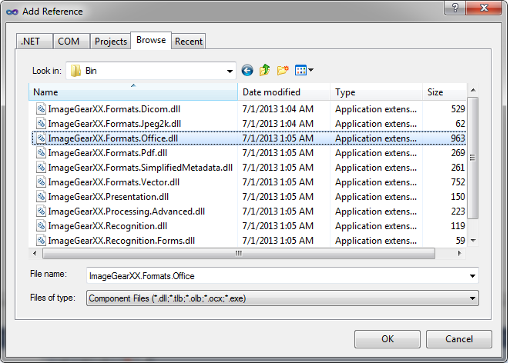The image size is (510, 363).
Task: Open view options dropdown arrow
Action: (x=310, y=70)
